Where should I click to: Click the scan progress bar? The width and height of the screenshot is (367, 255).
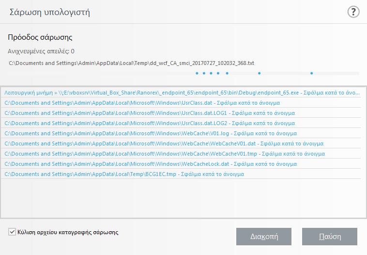coord(183,73)
